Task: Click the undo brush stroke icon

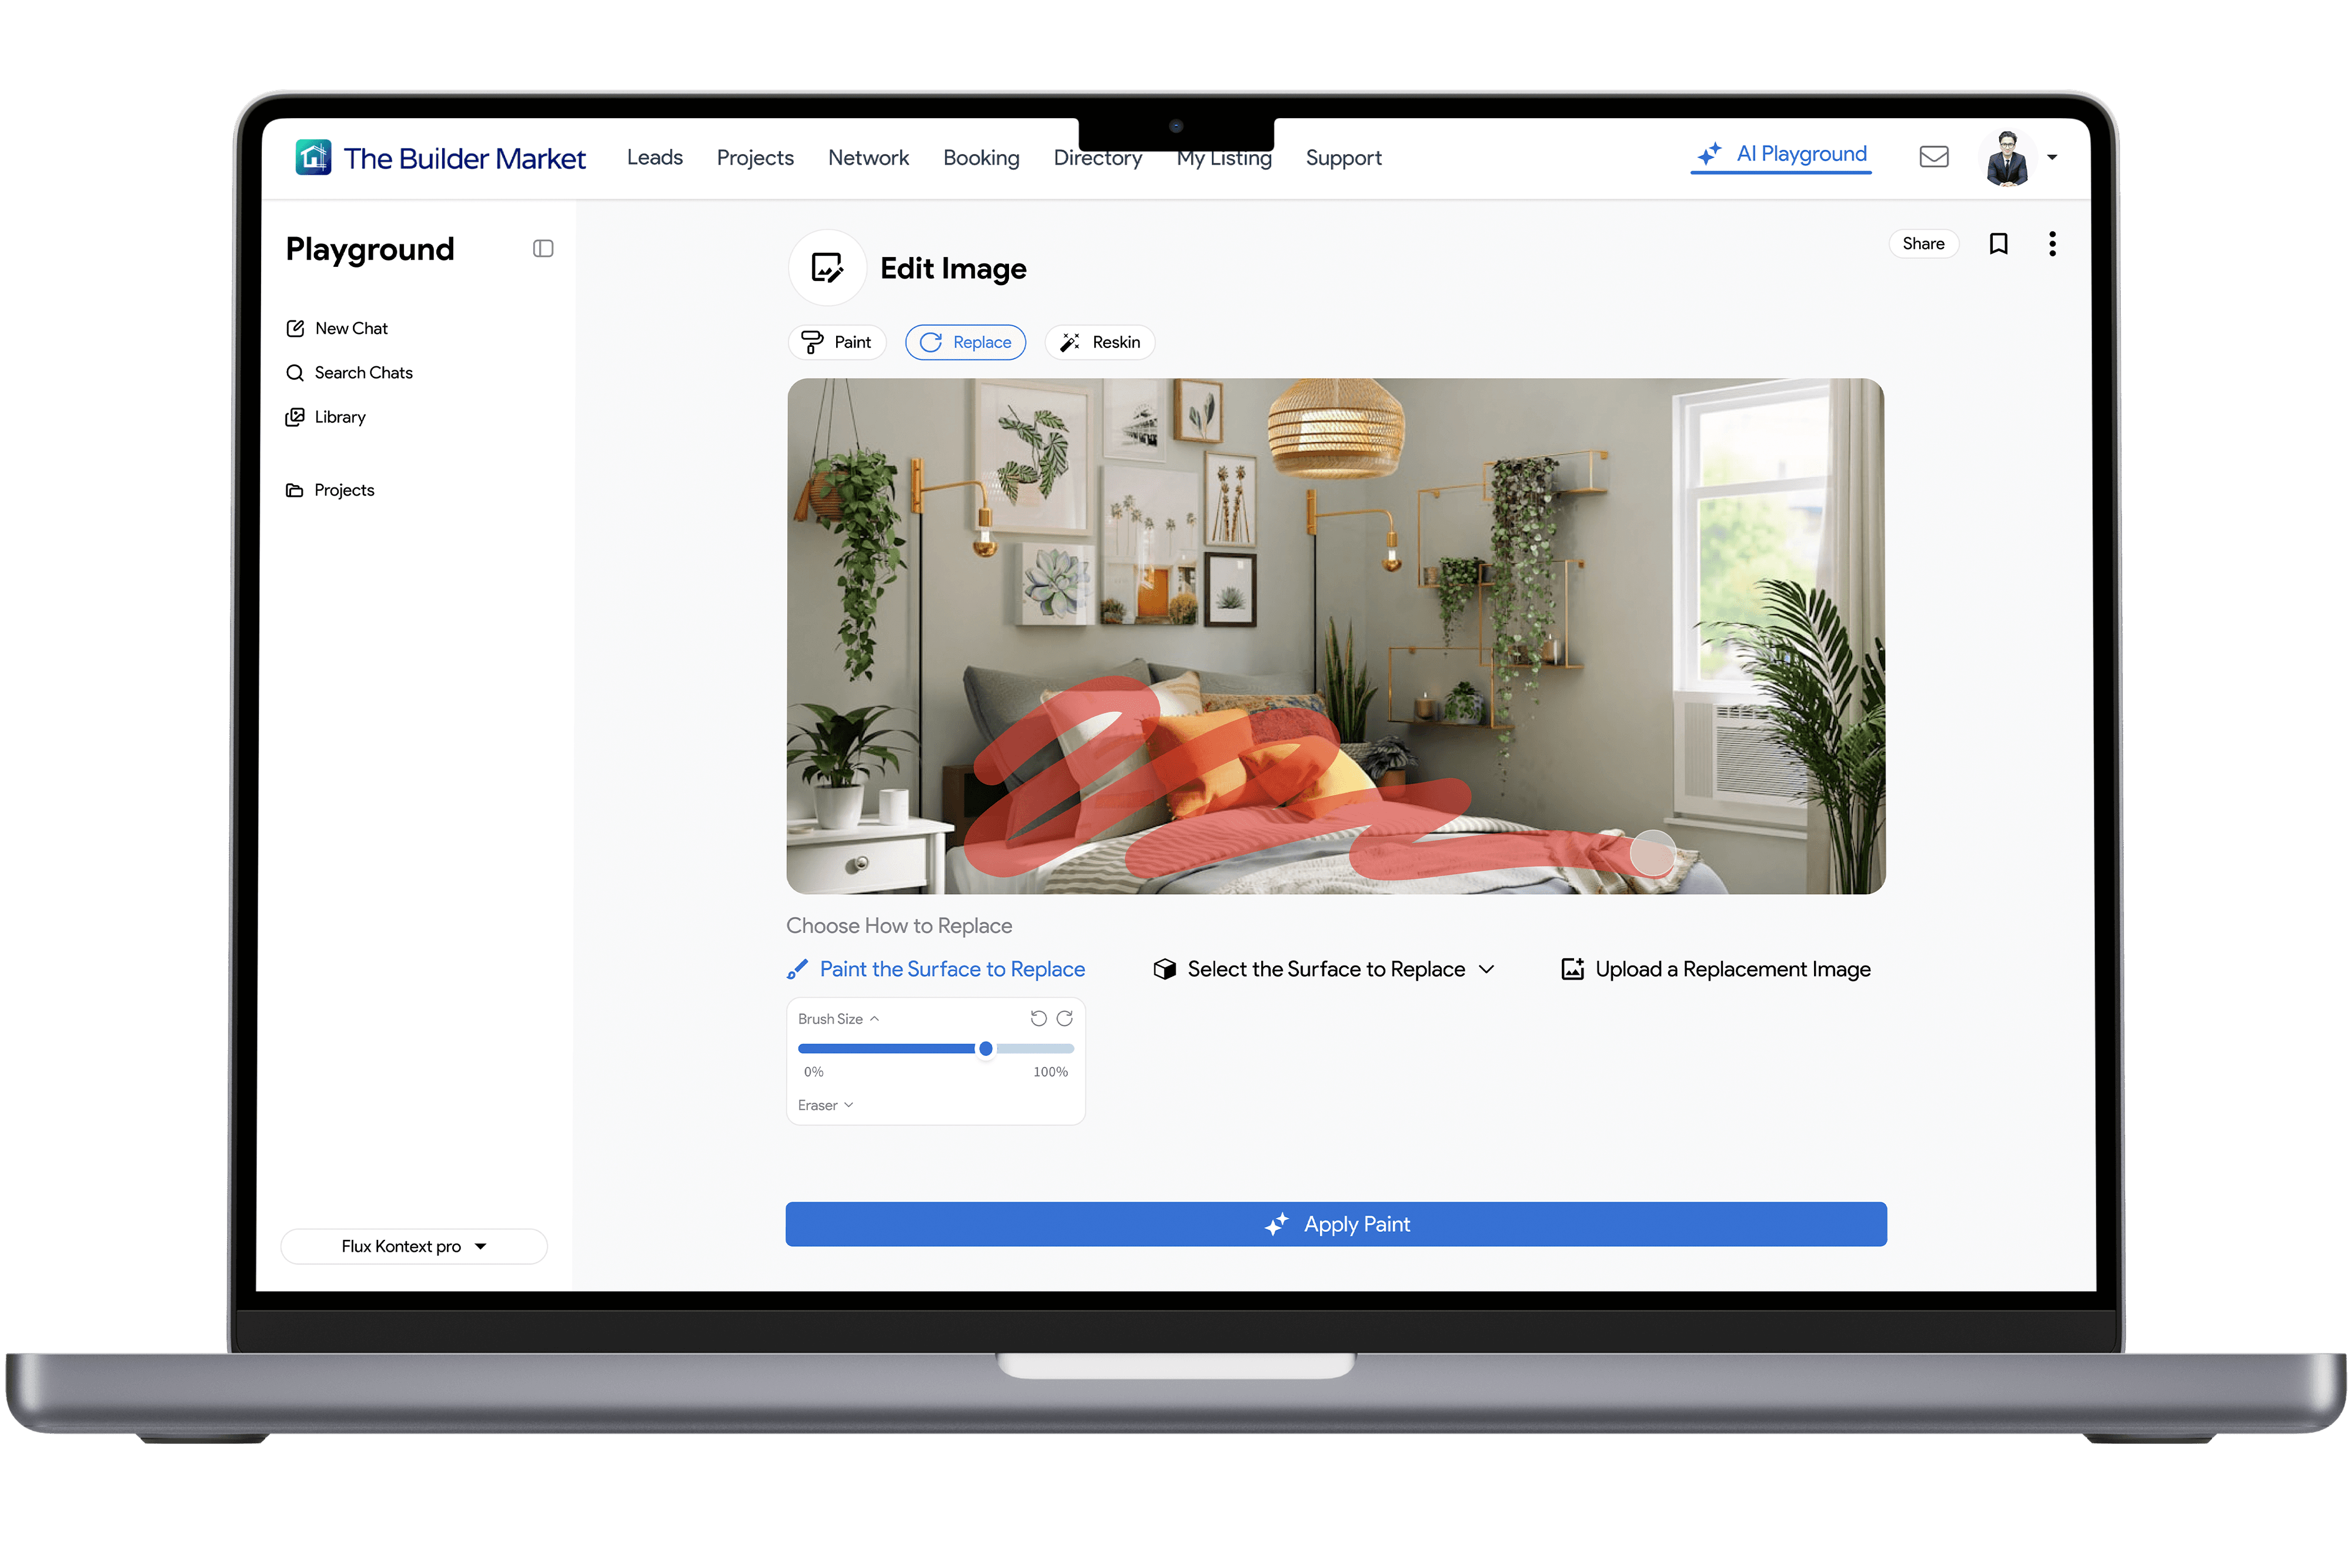Action: click(x=1038, y=1018)
